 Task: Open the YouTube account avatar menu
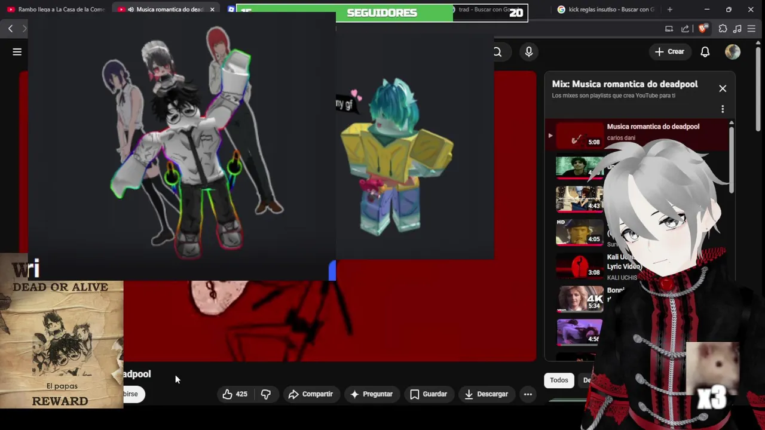733,52
